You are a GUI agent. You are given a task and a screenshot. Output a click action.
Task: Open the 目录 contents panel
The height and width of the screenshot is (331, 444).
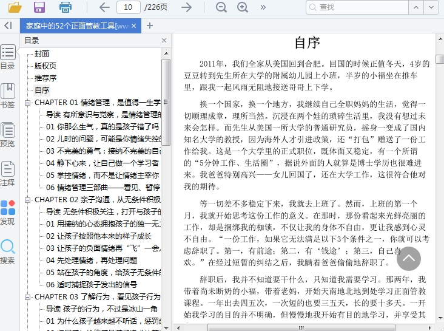[x=8, y=58]
